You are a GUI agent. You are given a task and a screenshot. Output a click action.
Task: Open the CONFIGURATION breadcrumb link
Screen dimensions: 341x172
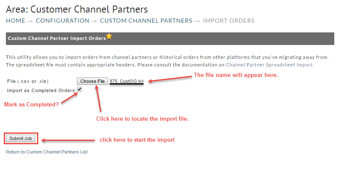click(x=62, y=21)
